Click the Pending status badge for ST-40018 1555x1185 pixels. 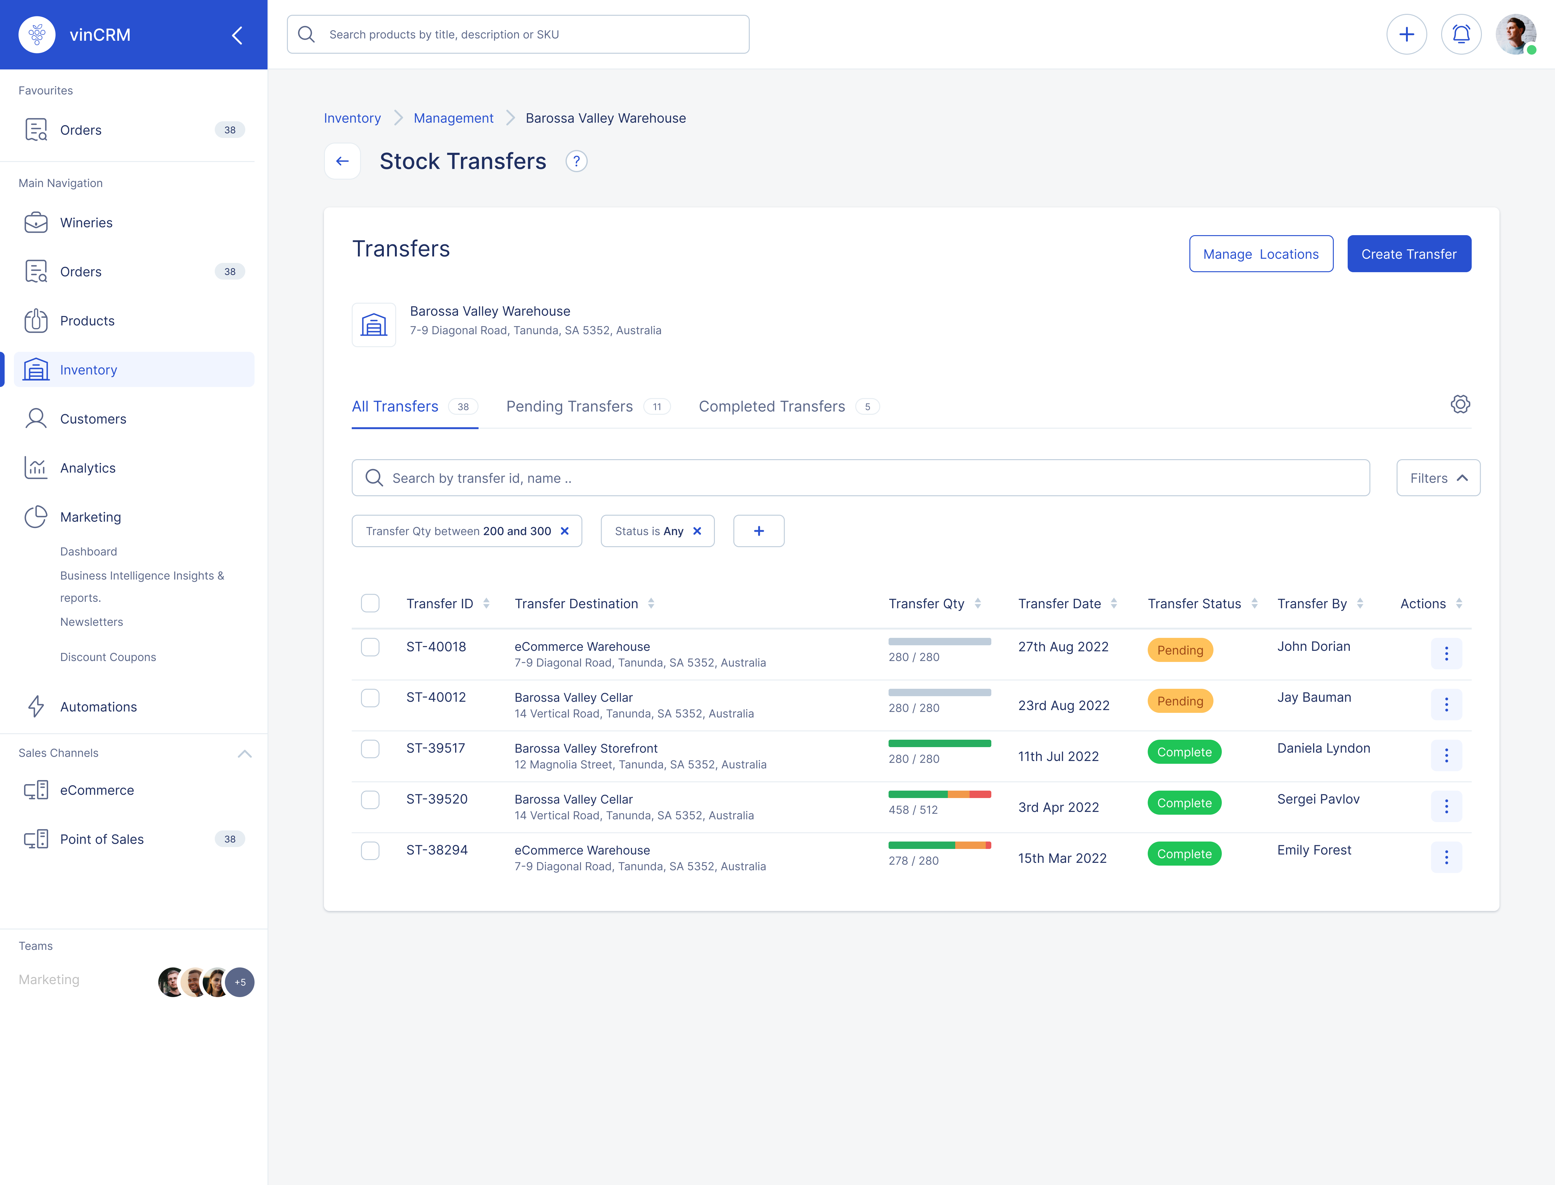pyautogui.click(x=1180, y=650)
